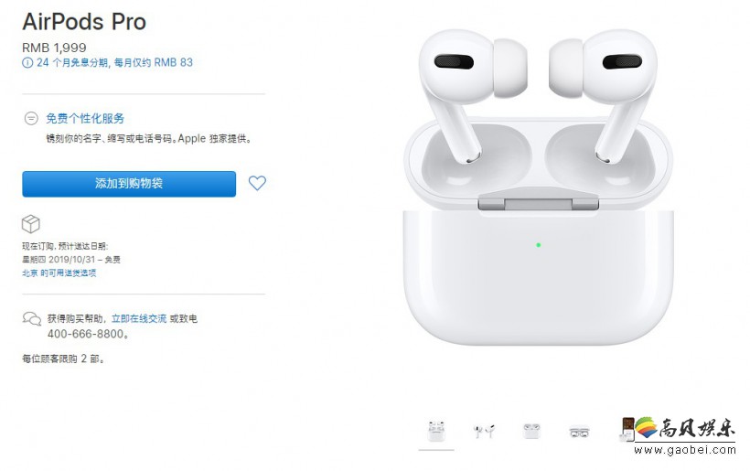The image size is (750, 471).
Task: Click the shipping box icon
Action: pos(31,224)
